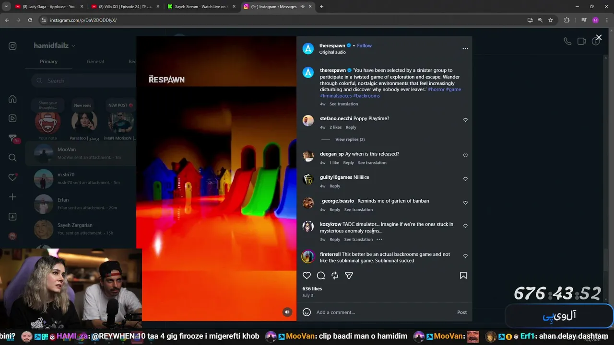The height and width of the screenshot is (345, 614).
Task: Open kozykrow comment options ellipsis
Action: (x=379, y=240)
